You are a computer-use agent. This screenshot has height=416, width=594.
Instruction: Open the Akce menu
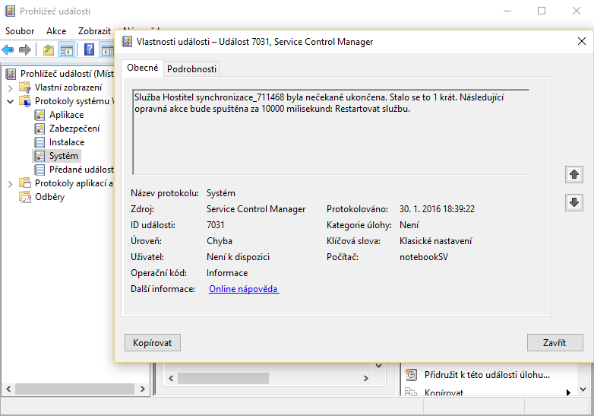coord(56,31)
